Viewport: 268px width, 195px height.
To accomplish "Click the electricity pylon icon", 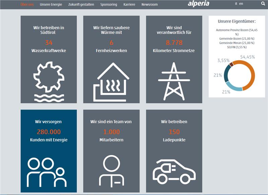I will tap(174, 81).
